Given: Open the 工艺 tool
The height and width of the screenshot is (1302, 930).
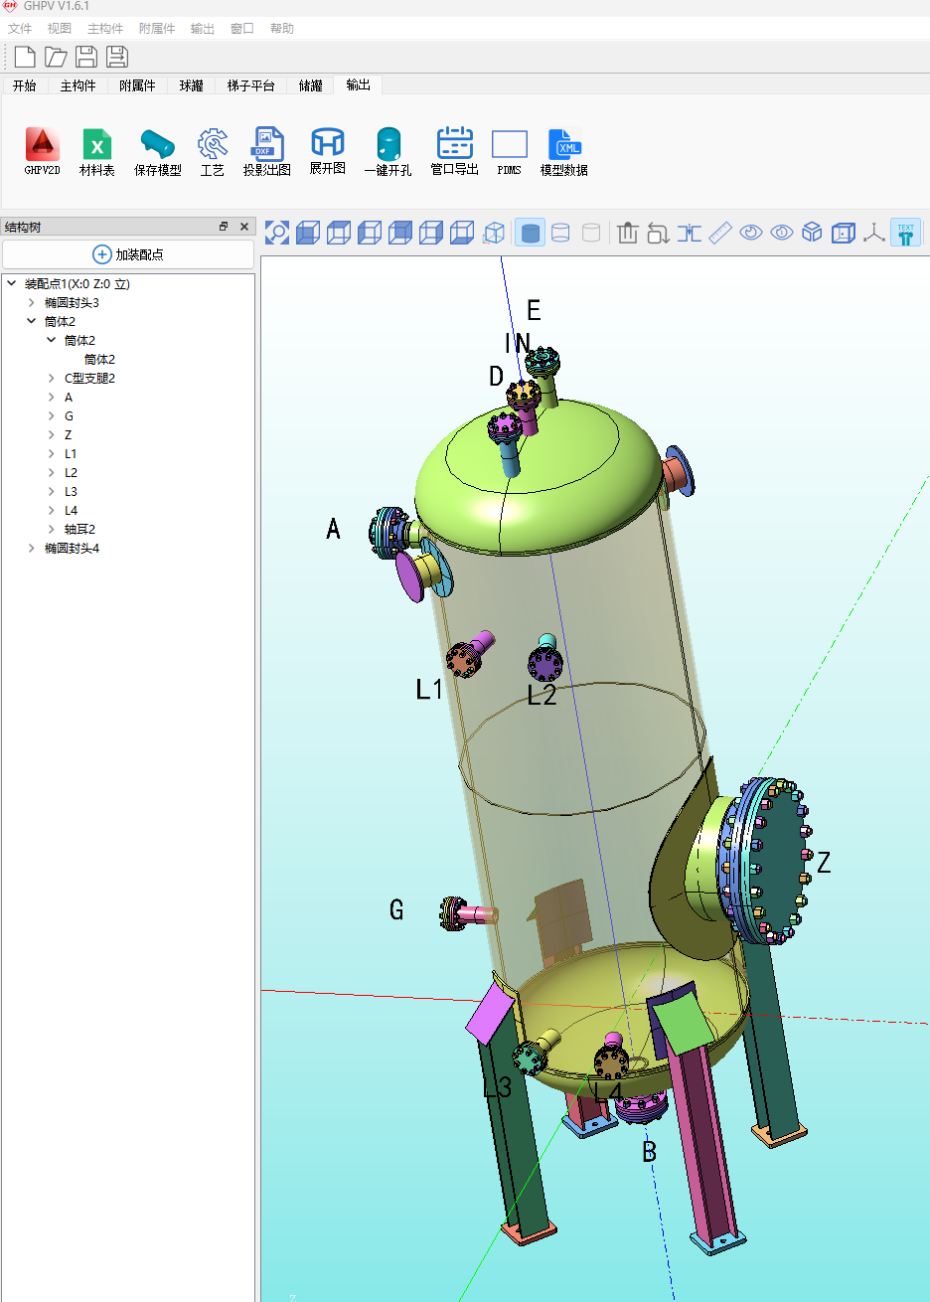Looking at the screenshot, I should coord(212,152).
